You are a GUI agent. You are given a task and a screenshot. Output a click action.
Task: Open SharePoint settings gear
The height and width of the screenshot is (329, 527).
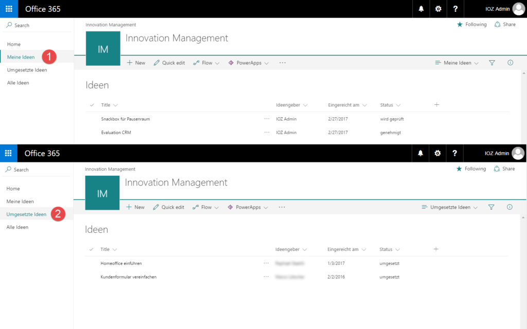coord(438,9)
